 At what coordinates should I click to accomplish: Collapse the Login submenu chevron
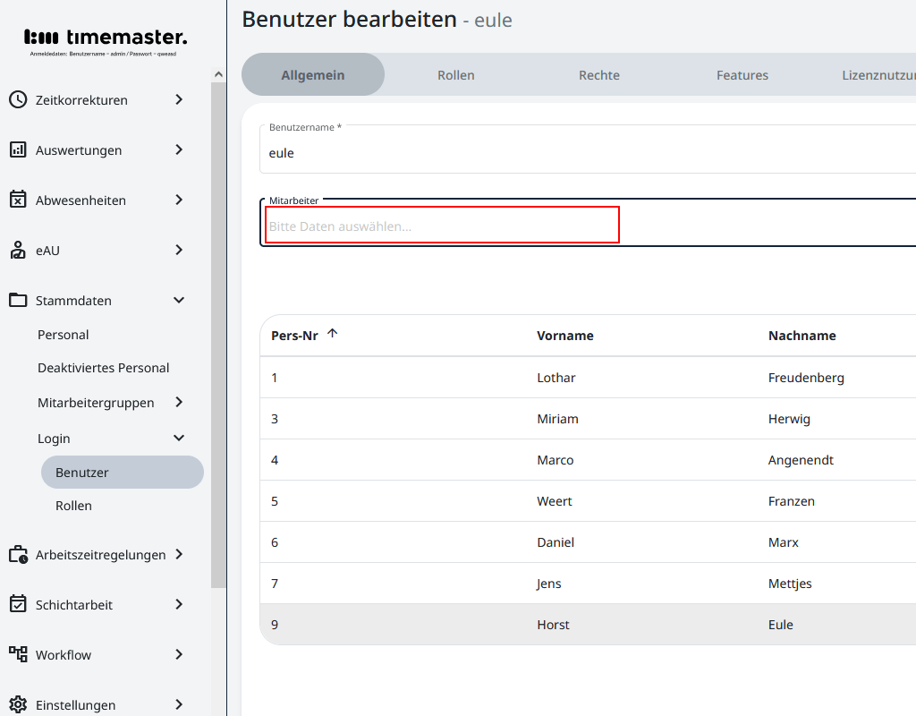click(179, 439)
